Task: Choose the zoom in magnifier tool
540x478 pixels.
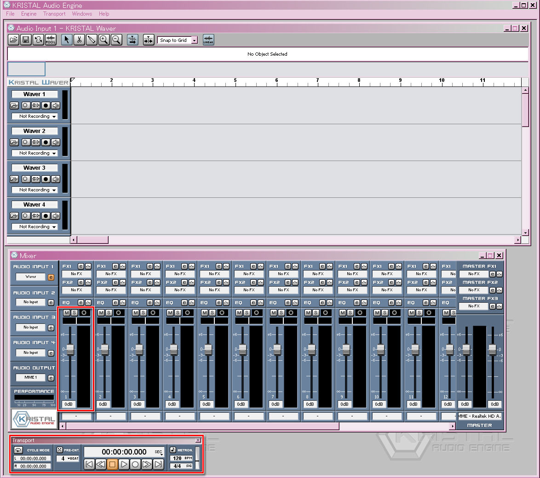Action: (x=104, y=40)
